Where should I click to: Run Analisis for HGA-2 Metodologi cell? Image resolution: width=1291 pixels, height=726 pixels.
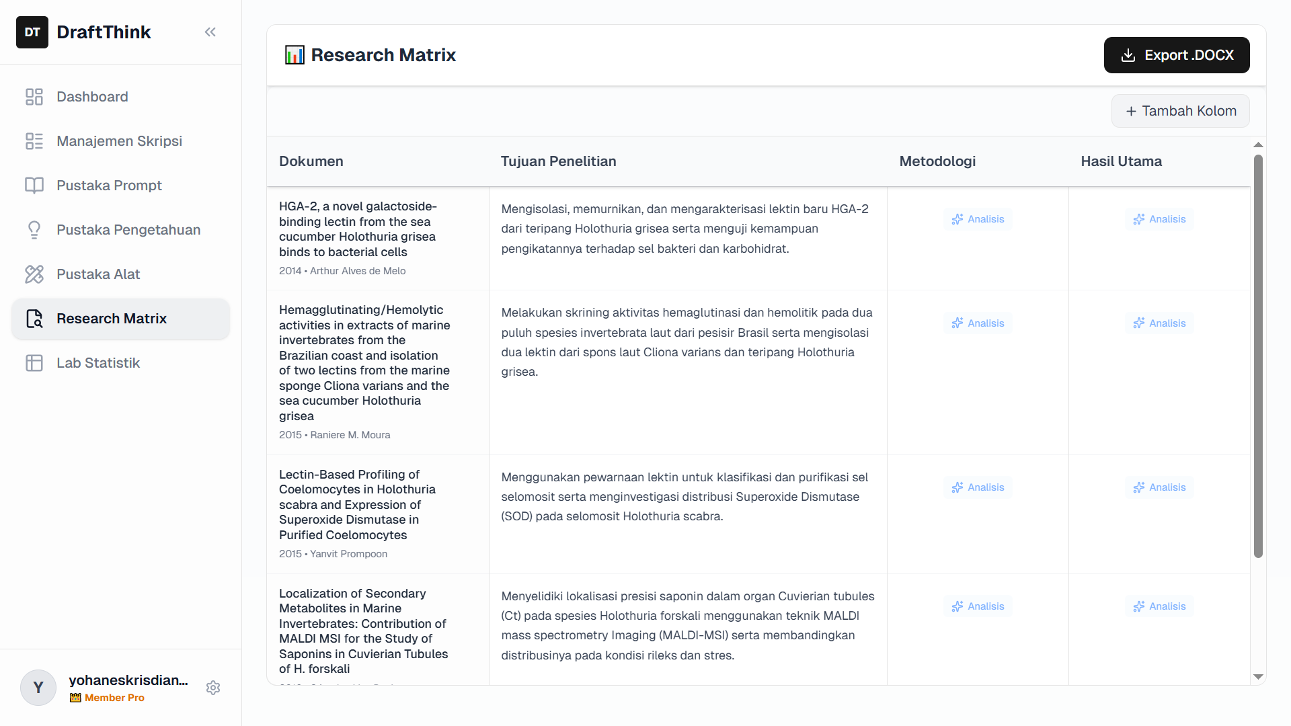[978, 219]
